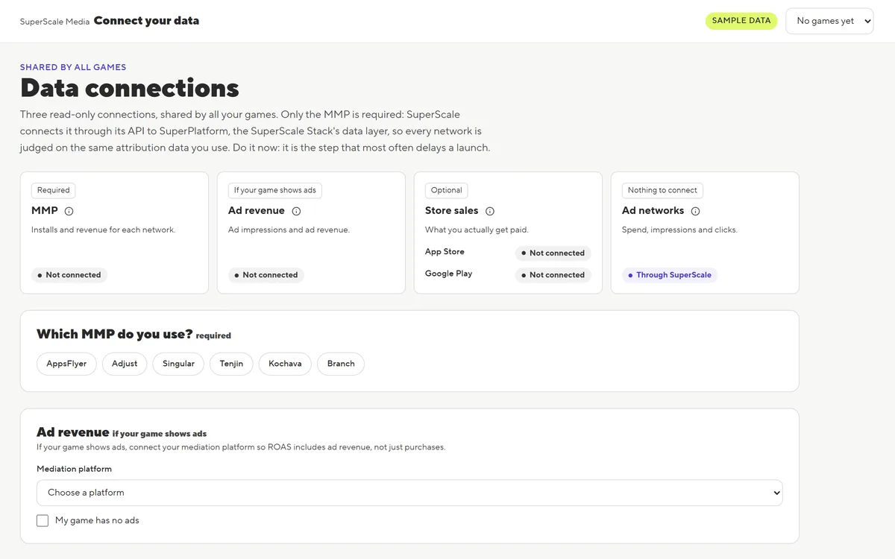895x559 pixels.
Task: Click the info icon beside Ad revenue card title
Action: point(296,211)
